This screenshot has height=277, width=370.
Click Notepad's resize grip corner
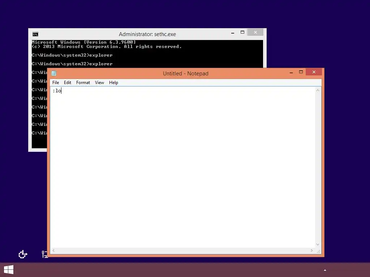coord(318,251)
